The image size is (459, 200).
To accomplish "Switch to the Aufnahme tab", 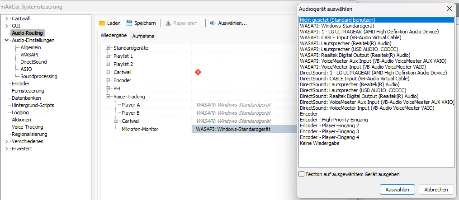I will (143, 36).
